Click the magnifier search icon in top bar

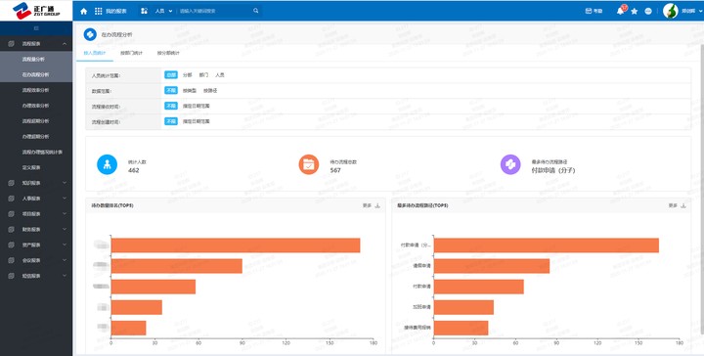[256, 11]
